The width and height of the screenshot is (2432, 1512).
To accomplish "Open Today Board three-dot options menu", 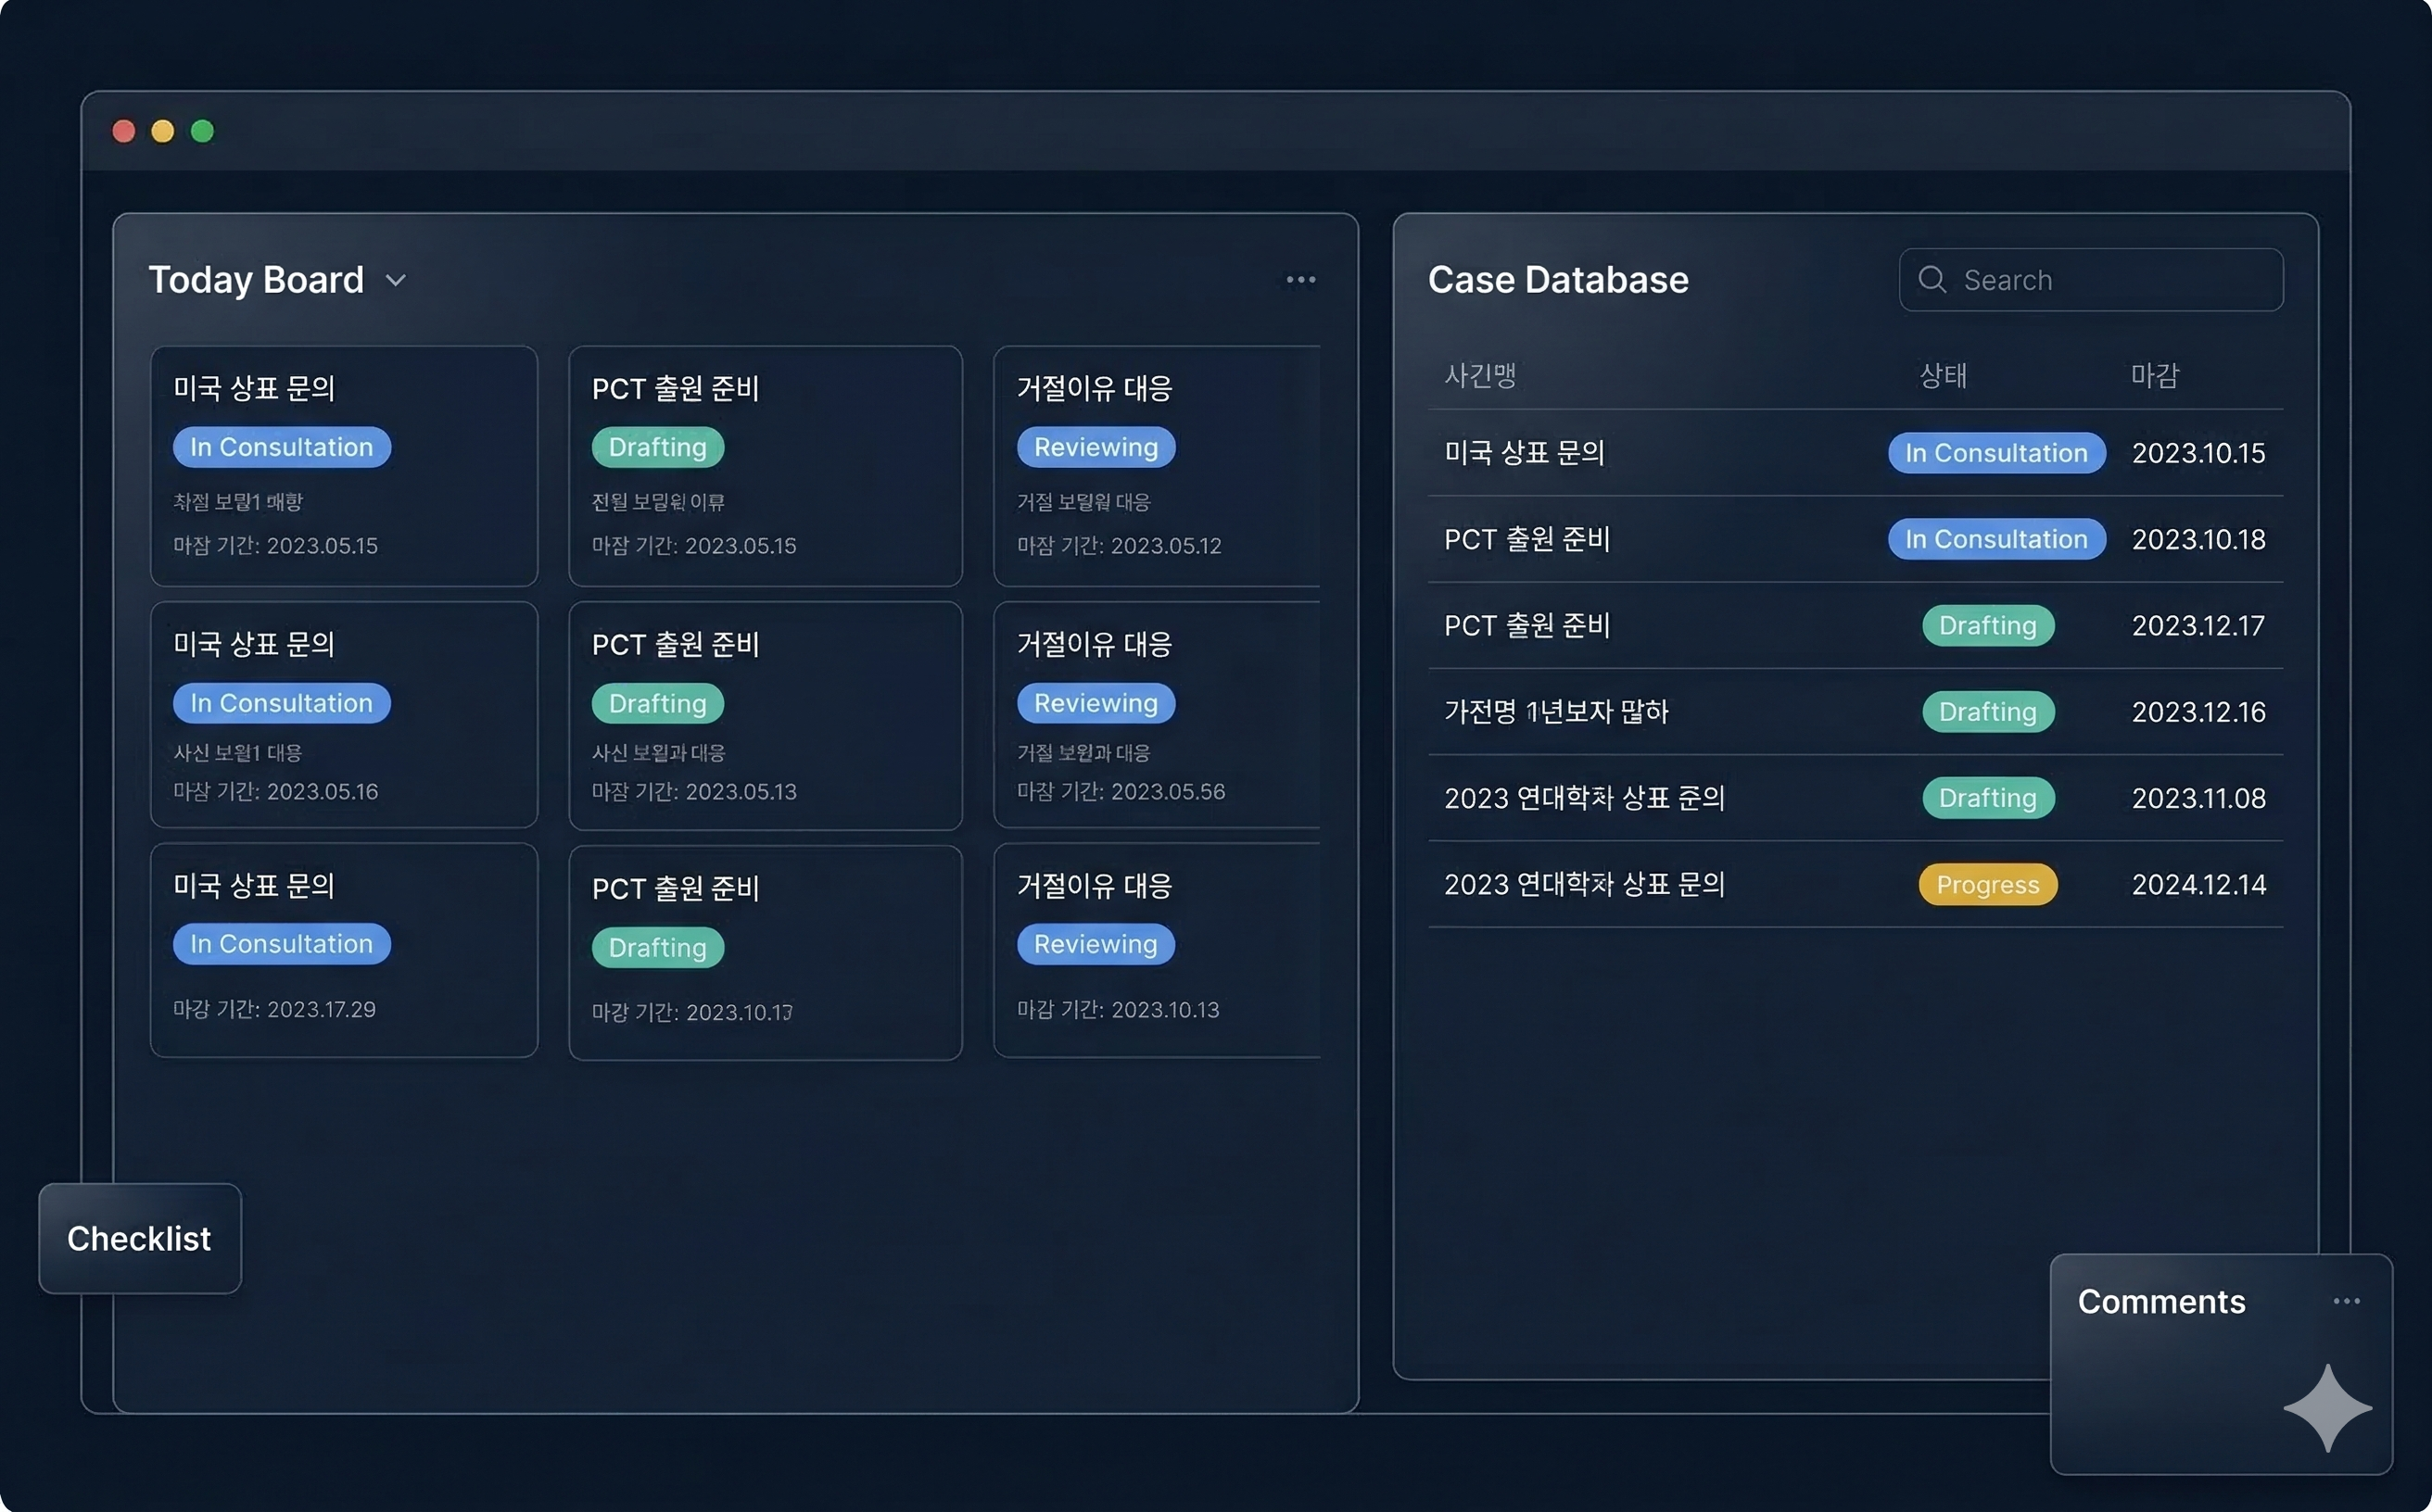I will (1300, 280).
